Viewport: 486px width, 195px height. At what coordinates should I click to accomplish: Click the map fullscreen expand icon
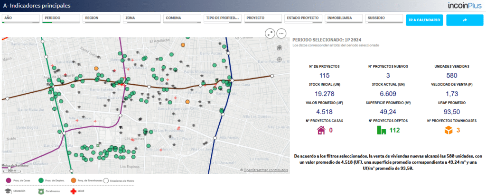(270, 33)
